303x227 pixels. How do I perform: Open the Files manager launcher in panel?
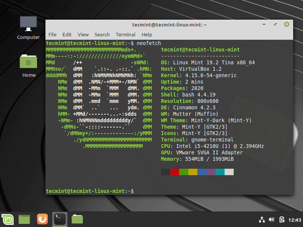(x=77, y=219)
